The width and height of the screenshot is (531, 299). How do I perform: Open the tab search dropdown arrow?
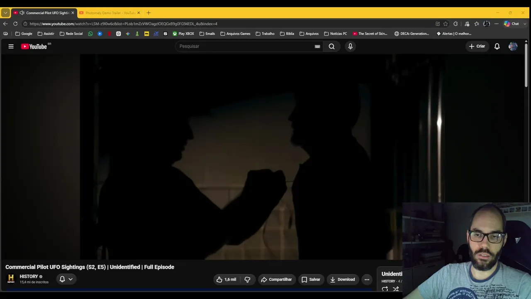click(5, 13)
